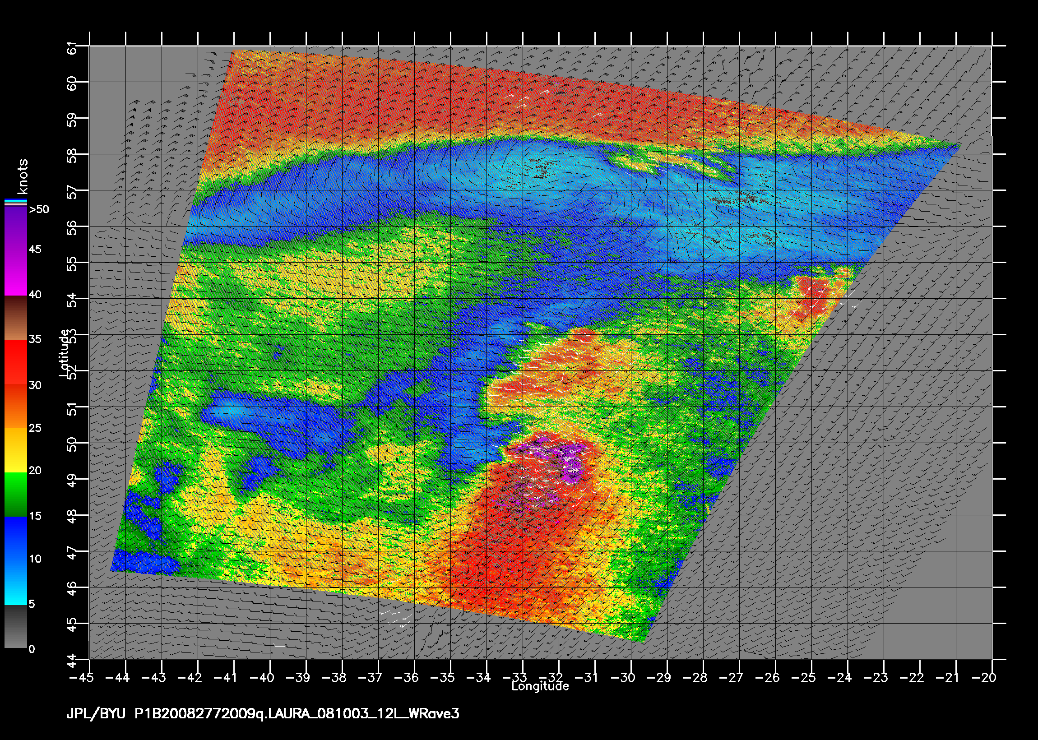Click the '0' color scale label
Viewport: 1038px width, 740px height.
[32, 649]
